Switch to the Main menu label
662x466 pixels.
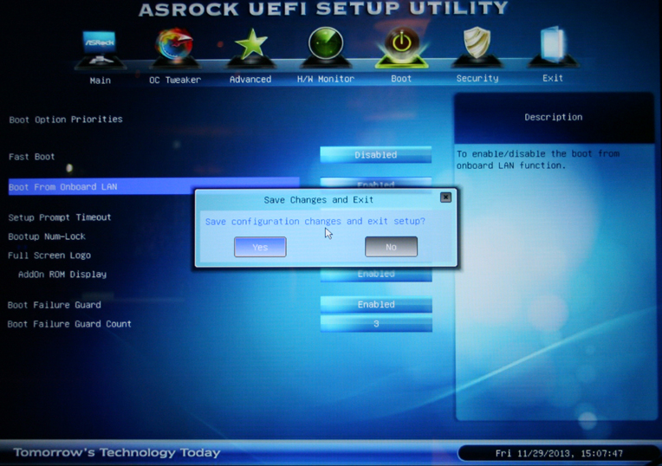[x=100, y=81]
